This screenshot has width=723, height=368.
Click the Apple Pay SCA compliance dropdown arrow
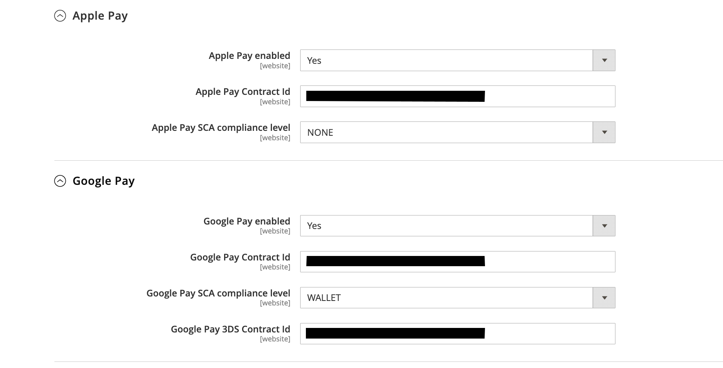[604, 132]
